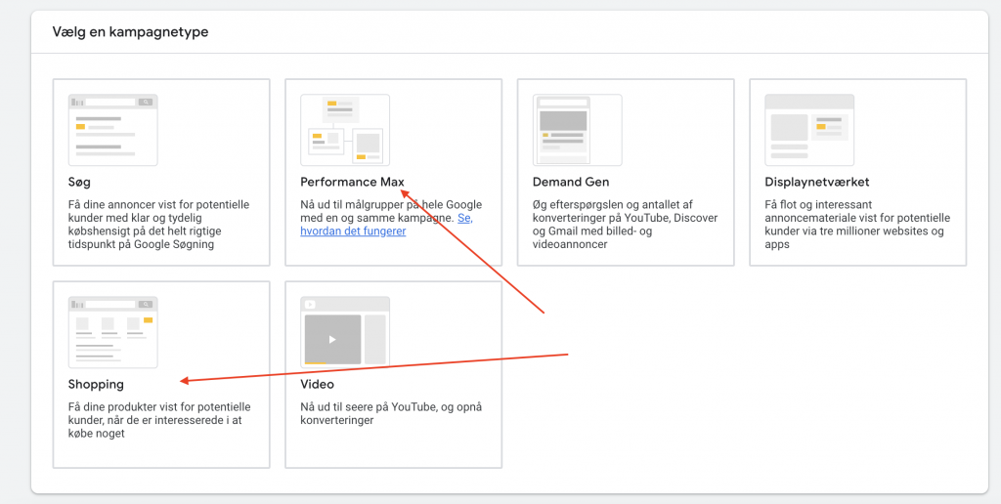The width and height of the screenshot is (1001, 504).
Task: Click the 'Vælg en kampagnetype' heading
Action: (130, 32)
